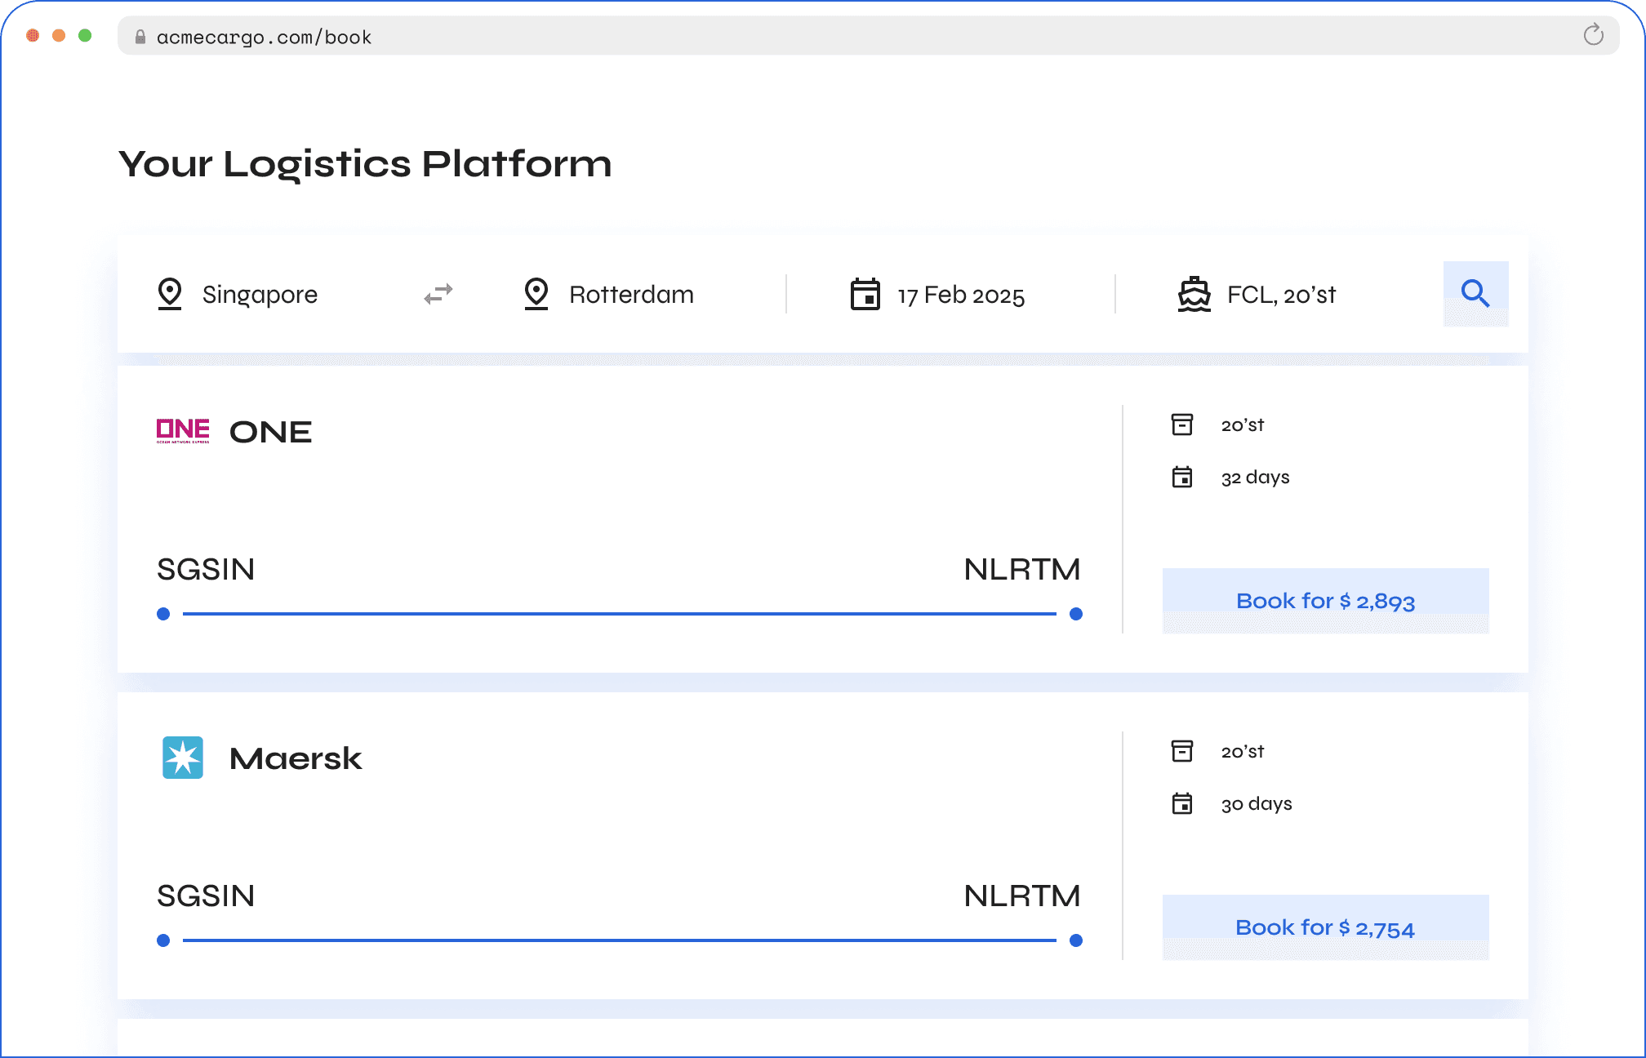This screenshot has width=1646, height=1058.
Task: Open the FCL, 20'st container type selector
Action: point(1257,294)
